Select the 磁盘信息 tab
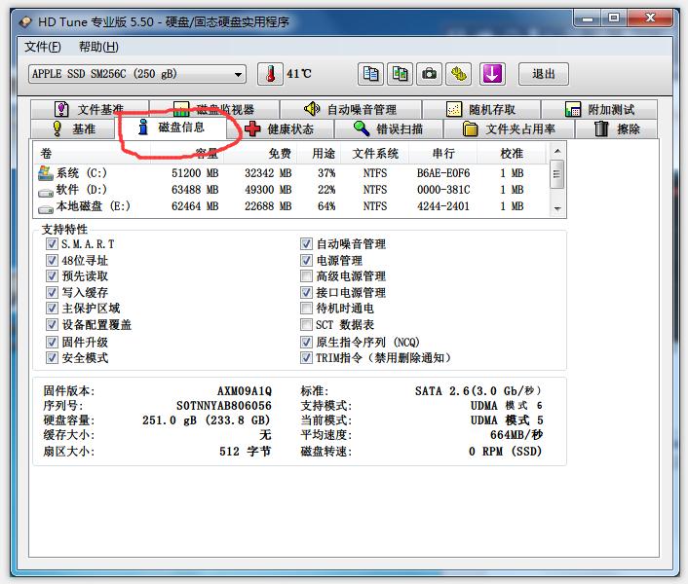Image resolution: width=688 pixels, height=584 pixels. (x=172, y=128)
